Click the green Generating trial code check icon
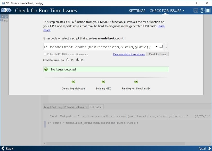The width and height of the screenshot is (212, 151). [x=73, y=82]
